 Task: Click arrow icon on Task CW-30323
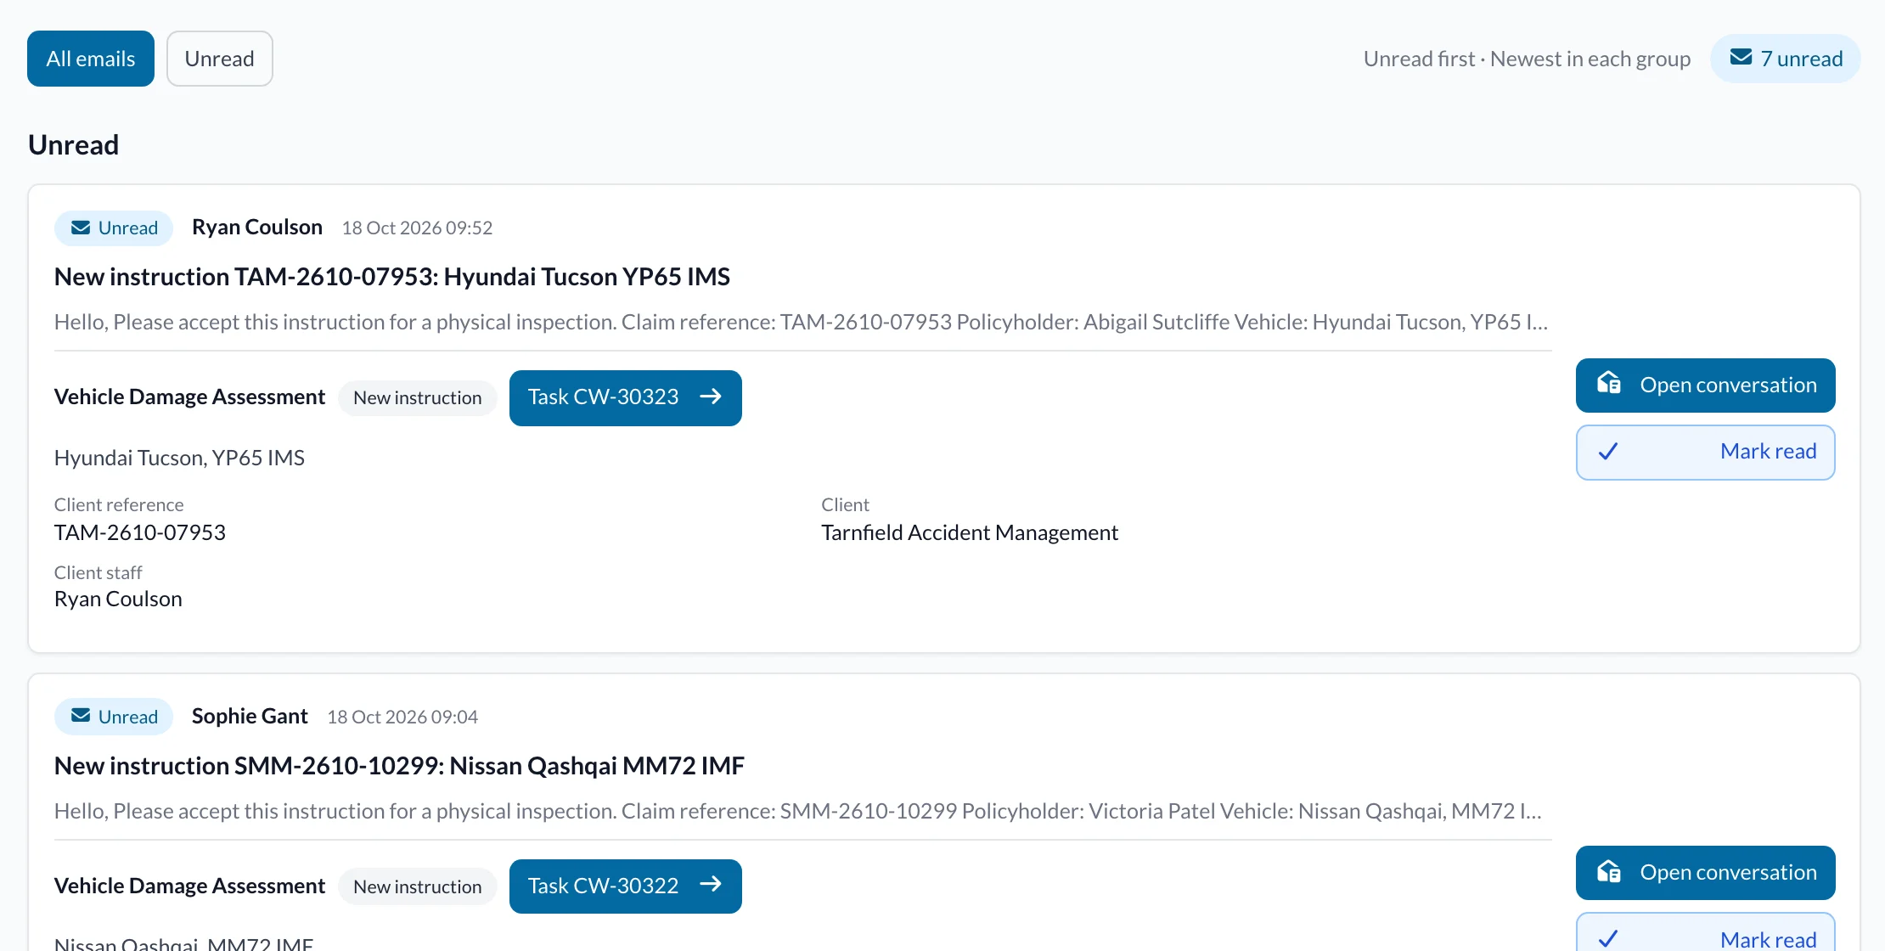click(711, 397)
